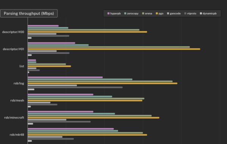
Task: Click the hyperpb bar for rsb/mk48
Action: (x=71, y=129)
